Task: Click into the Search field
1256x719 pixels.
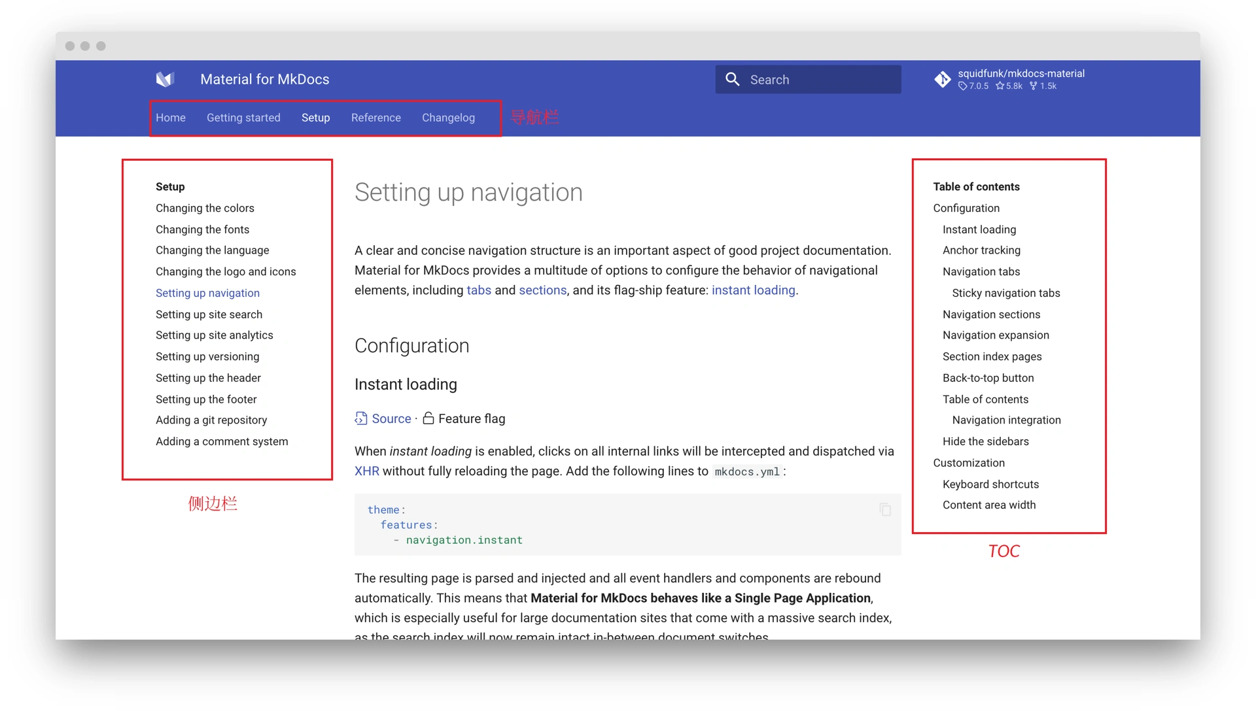Action: [808, 79]
